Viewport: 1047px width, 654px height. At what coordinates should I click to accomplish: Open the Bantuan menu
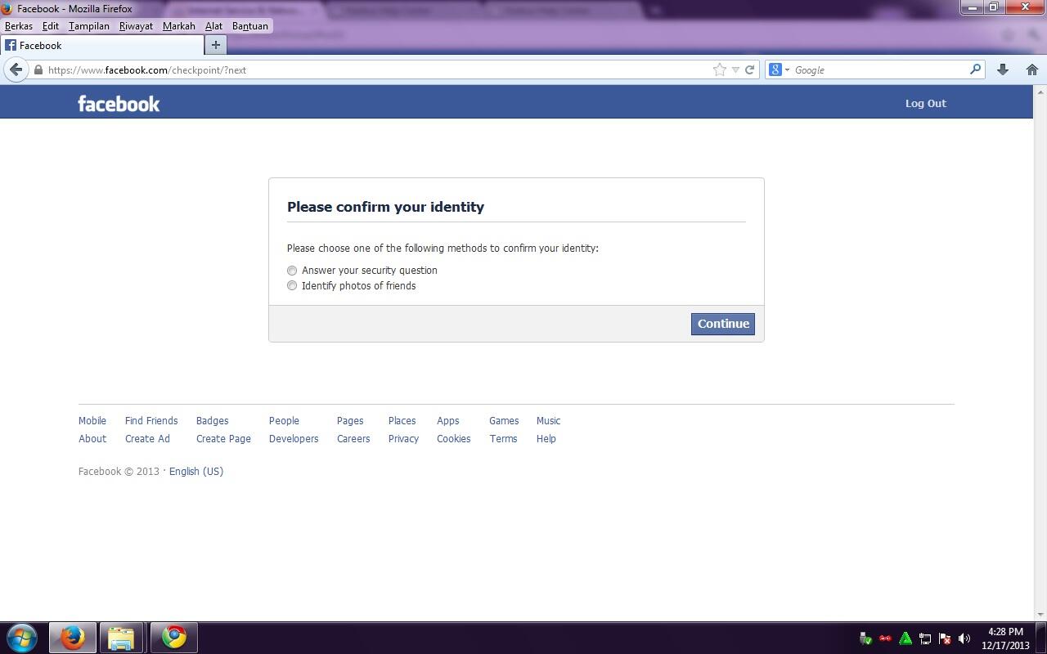tap(250, 26)
